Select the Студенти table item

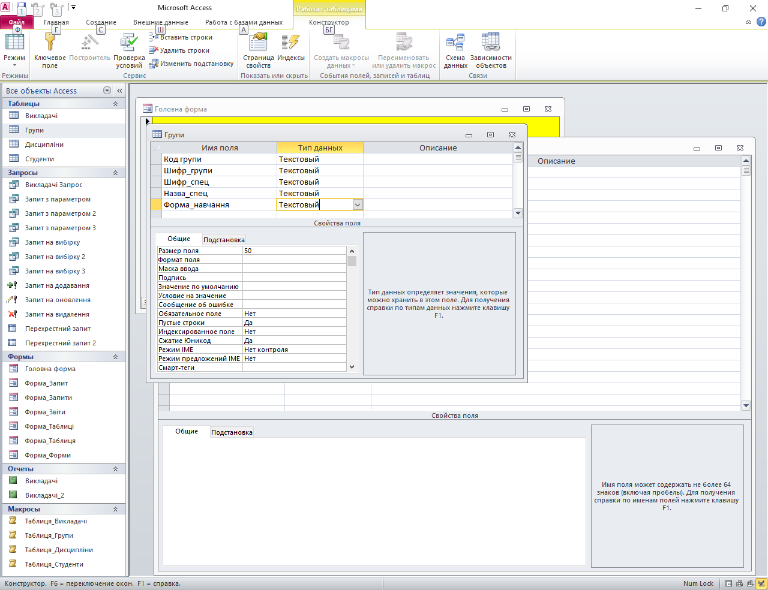pos(63,159)
